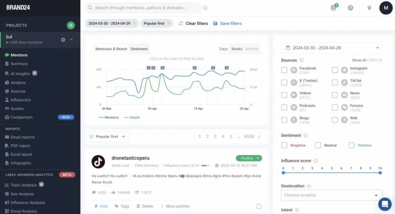The image size is (395, 214).
Task: Tick the Web source checkbox
Action: click(335, 120)
